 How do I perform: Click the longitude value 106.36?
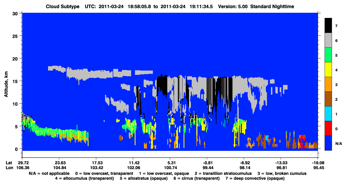(x=22, y=168)
